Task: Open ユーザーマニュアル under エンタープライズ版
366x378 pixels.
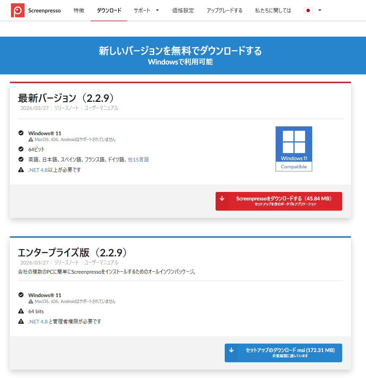Action: [x=101, y=263]
